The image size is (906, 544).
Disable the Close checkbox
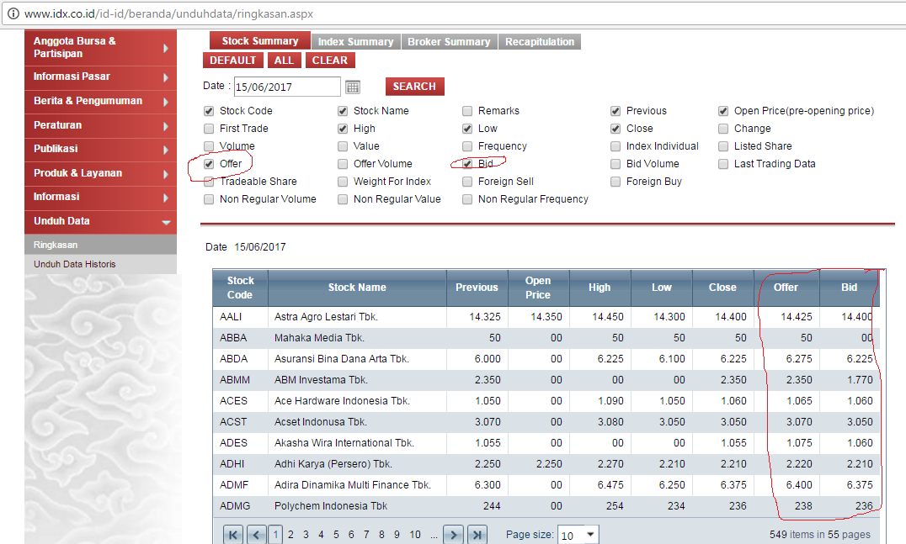coord(616,128)
